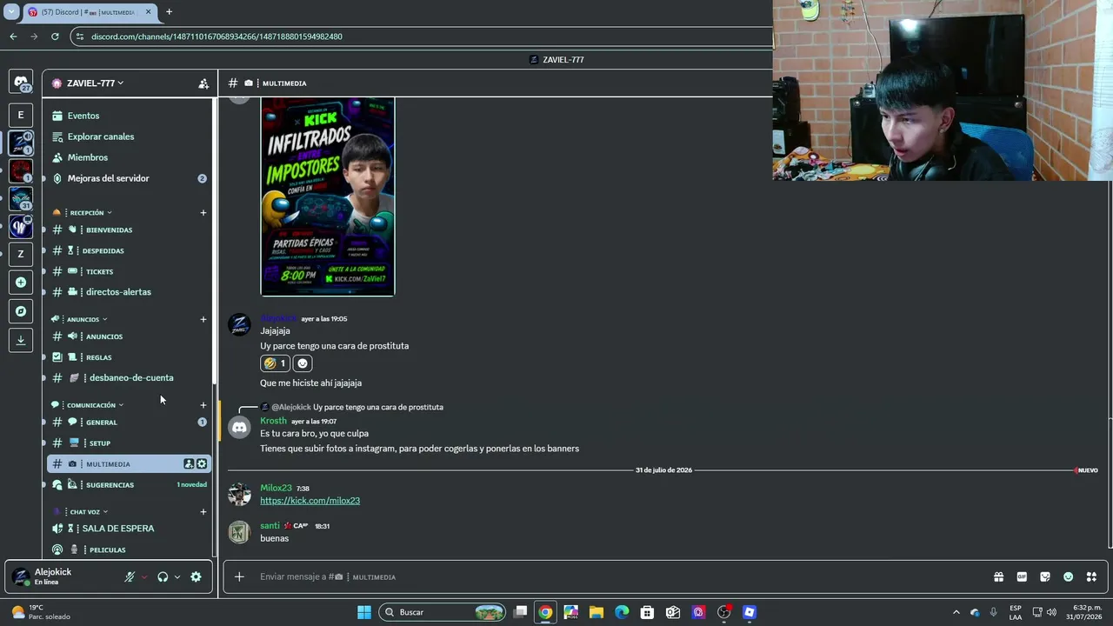Create channel in Anuncios category
The height and width of the screenshot is (626, 1113).
click(x=203, y=319)
